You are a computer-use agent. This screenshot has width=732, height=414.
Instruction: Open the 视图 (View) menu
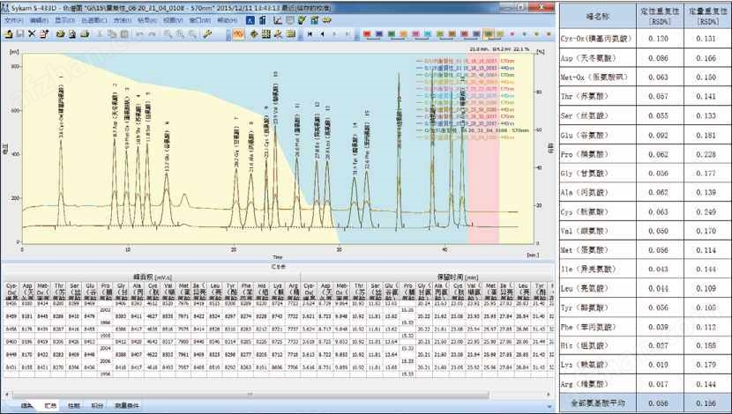pos(173,20)
